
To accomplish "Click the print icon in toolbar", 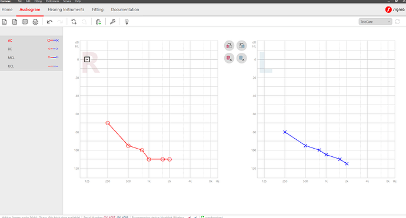I will 35,22.
